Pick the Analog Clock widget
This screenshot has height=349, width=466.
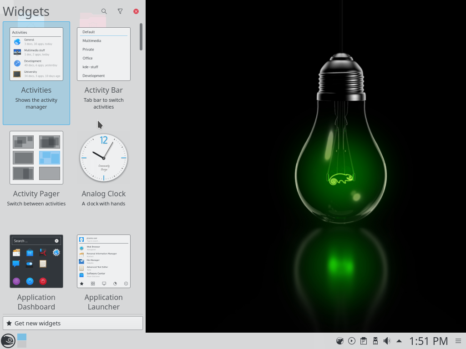tap(104, 169)
